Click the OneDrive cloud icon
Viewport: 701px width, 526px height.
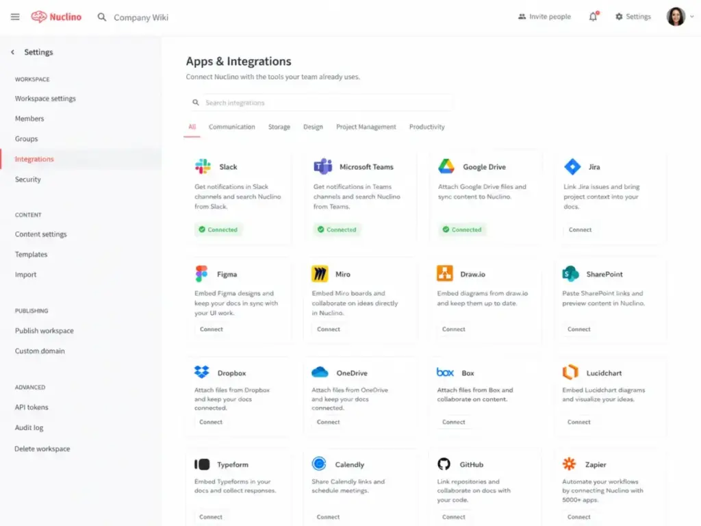pyautogui.click(x=320, y=372)
